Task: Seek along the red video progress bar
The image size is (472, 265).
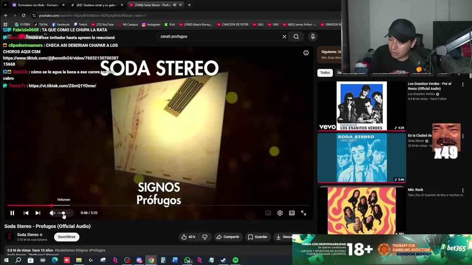Action: 159,205
